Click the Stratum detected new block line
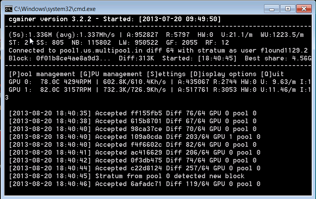This screenshot has height=199, width=316. [127, 176]
